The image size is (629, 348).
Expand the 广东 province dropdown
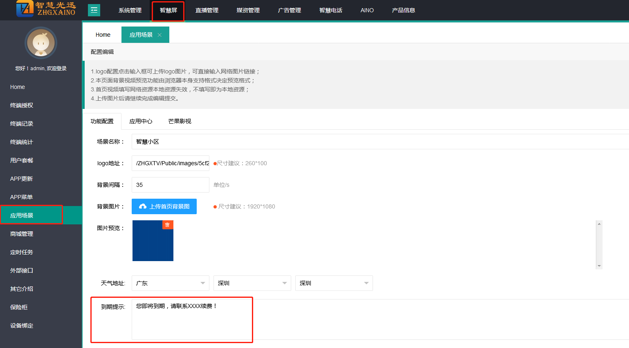coord(171,283)
